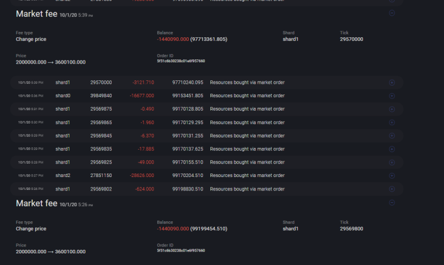This screenshot has width=444, height=265.
Task: Click balance 99153451.805
Action: pos(188,96)
